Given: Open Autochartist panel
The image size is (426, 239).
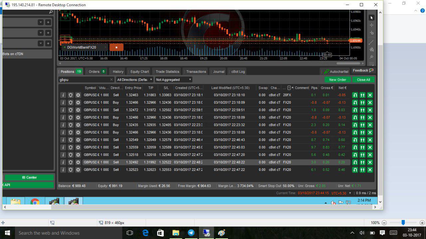Looking at the screenshot, I should pos(336,71).
